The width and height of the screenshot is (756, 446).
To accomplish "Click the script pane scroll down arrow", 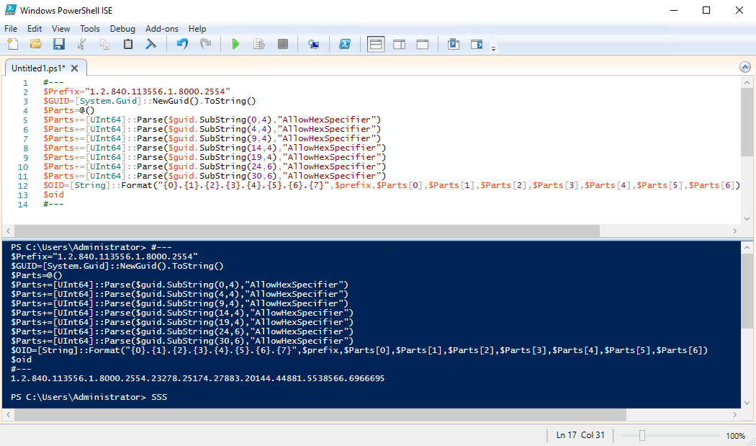I will 747,218.
